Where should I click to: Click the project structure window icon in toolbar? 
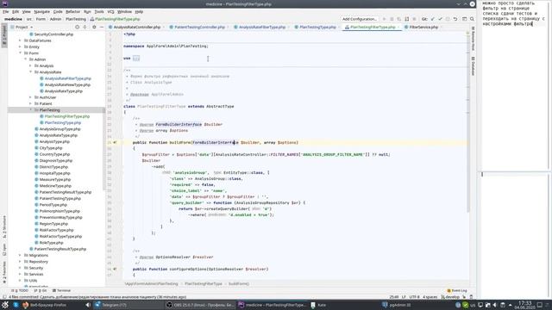pyautogui.click(x=464, y=19)
